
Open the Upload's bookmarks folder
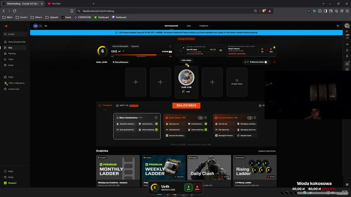tap(52, 17)
